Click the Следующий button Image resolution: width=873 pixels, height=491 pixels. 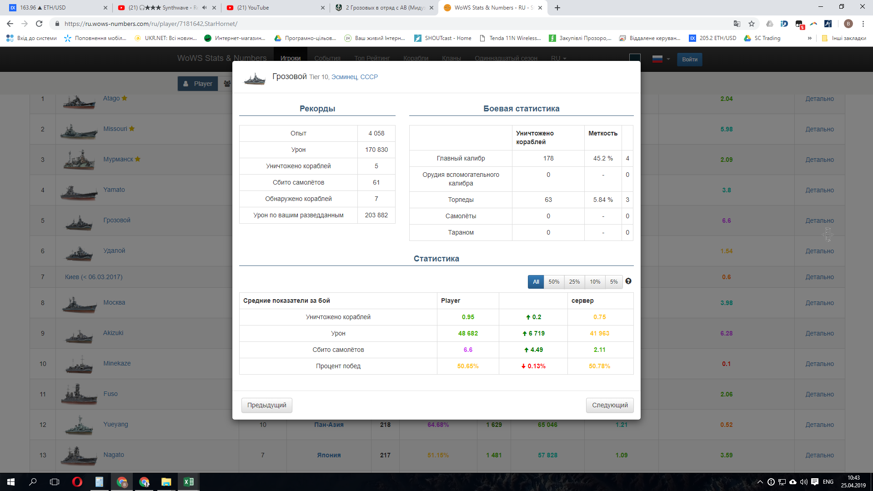(x=610, y=405)
